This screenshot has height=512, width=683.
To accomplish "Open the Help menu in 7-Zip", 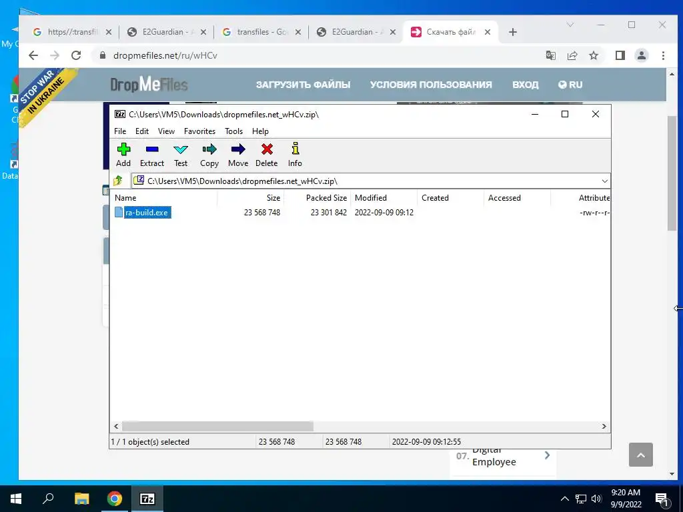I will (260, 131).
